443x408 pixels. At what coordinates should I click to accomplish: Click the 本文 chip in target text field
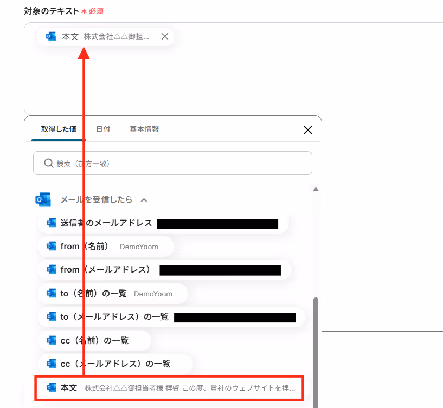105,36
